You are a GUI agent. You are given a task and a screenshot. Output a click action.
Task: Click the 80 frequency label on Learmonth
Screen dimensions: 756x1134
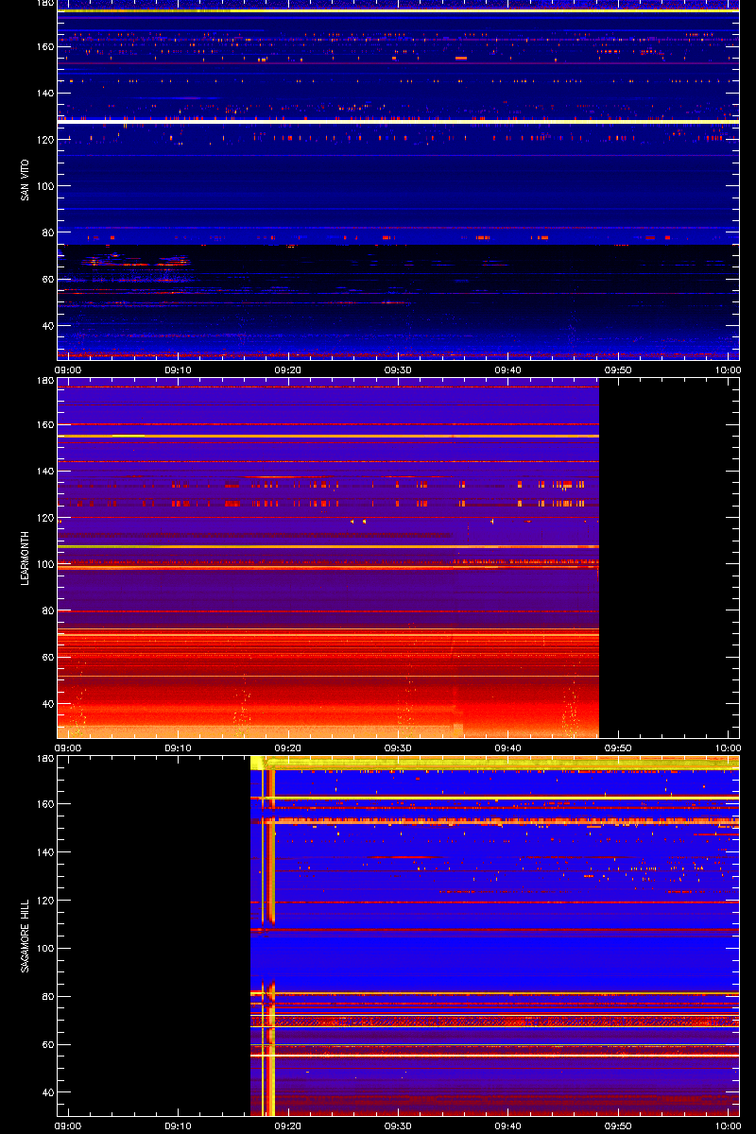coord(46,610)
